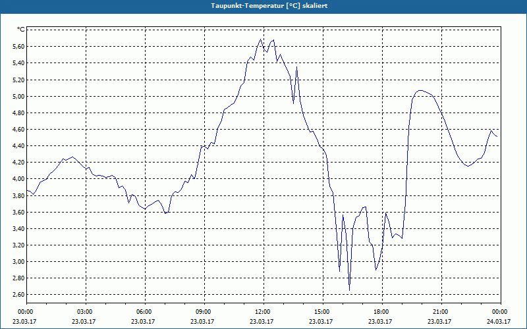
Task: Click the 3,20 y-axis value
Action: 18,245
